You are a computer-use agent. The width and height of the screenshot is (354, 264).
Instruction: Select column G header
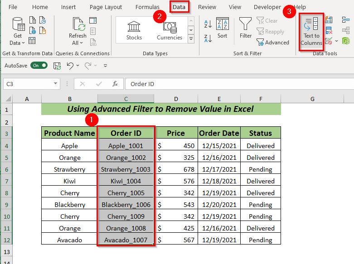click(x=312, y=99)
